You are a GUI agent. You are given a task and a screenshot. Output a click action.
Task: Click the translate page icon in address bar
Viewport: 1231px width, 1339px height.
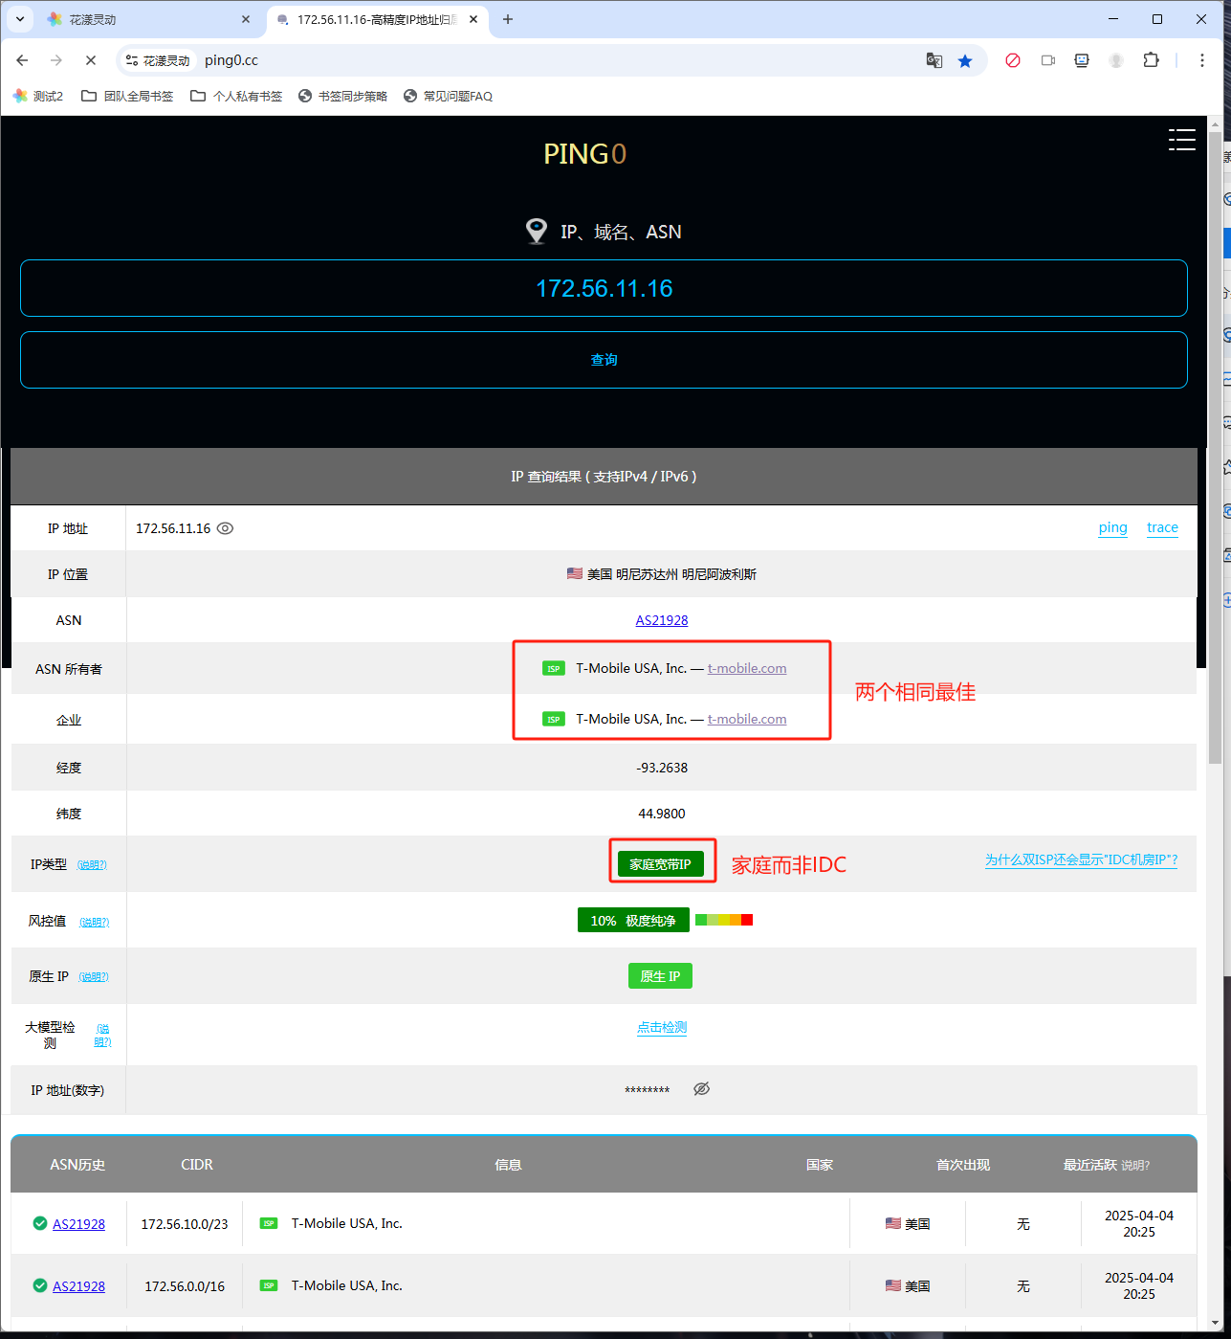(934, 60)
